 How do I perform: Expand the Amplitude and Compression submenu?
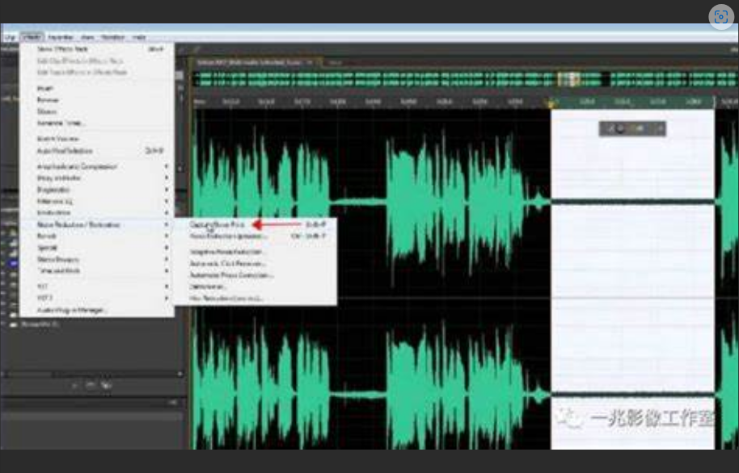click(77, 166)
